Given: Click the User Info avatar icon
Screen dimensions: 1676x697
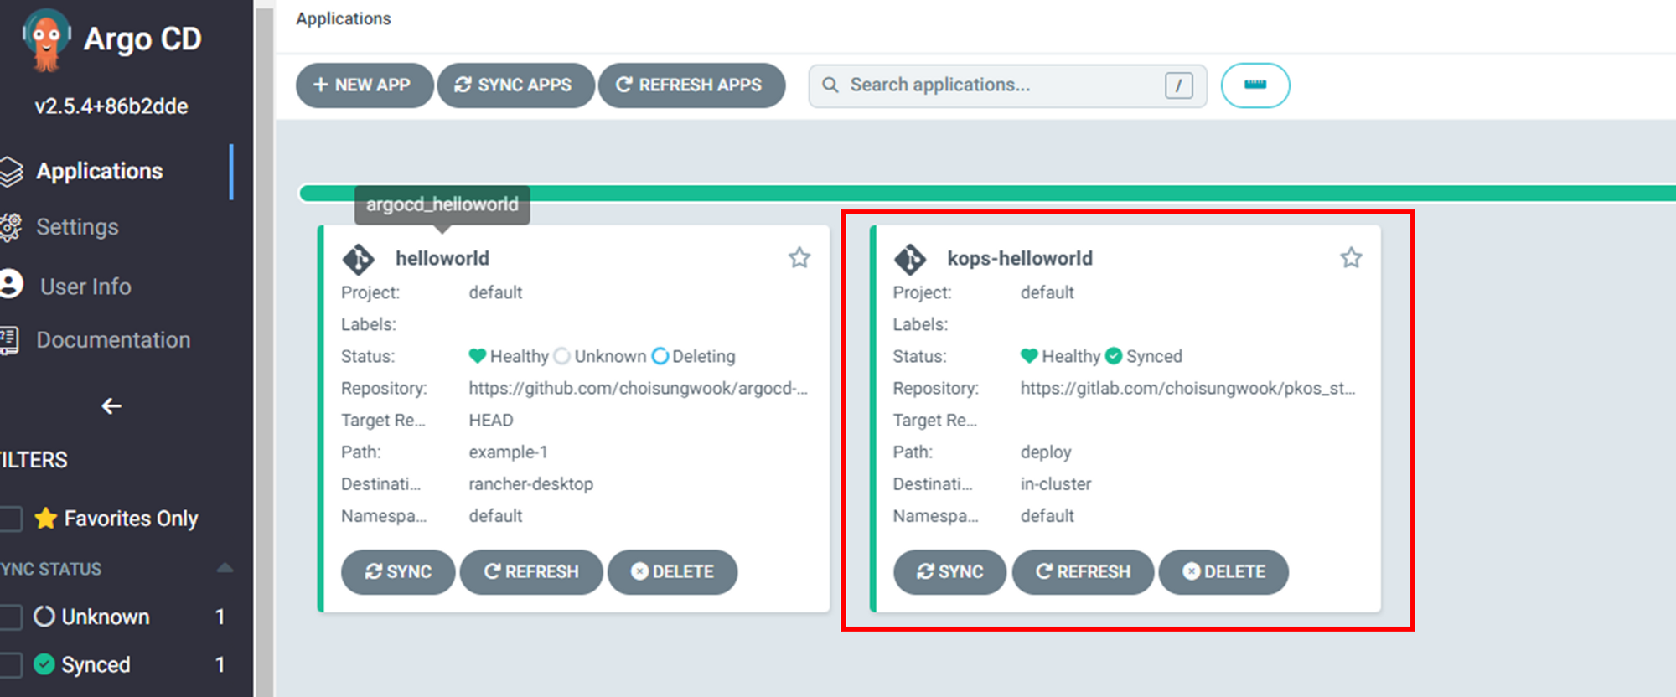Looking at the screenshot, I should pyautogui.click(x=11, y=284).
